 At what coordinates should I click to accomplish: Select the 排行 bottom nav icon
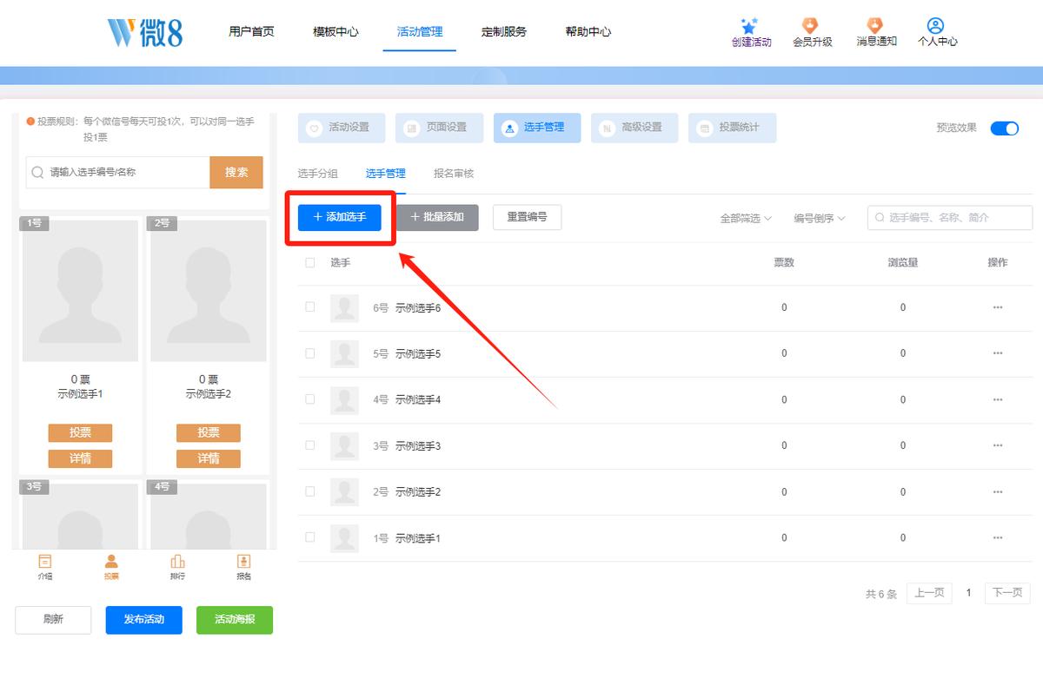click(x=177, y=562)
